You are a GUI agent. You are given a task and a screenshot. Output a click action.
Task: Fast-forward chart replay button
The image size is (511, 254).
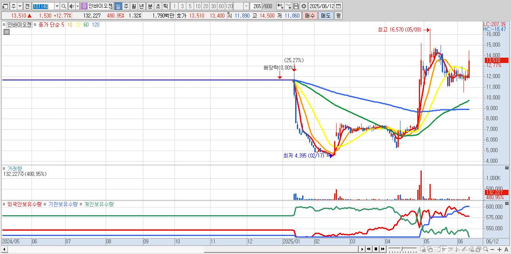(x=382, y=249)
